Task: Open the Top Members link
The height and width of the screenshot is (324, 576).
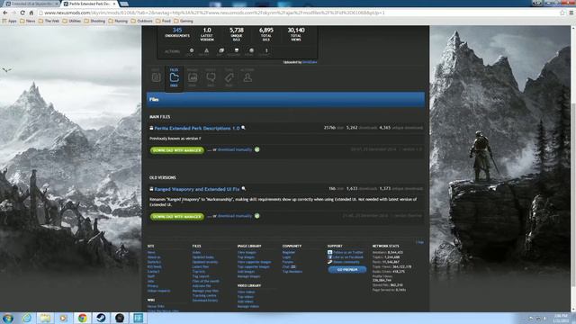Action: (x=292, y=272)
